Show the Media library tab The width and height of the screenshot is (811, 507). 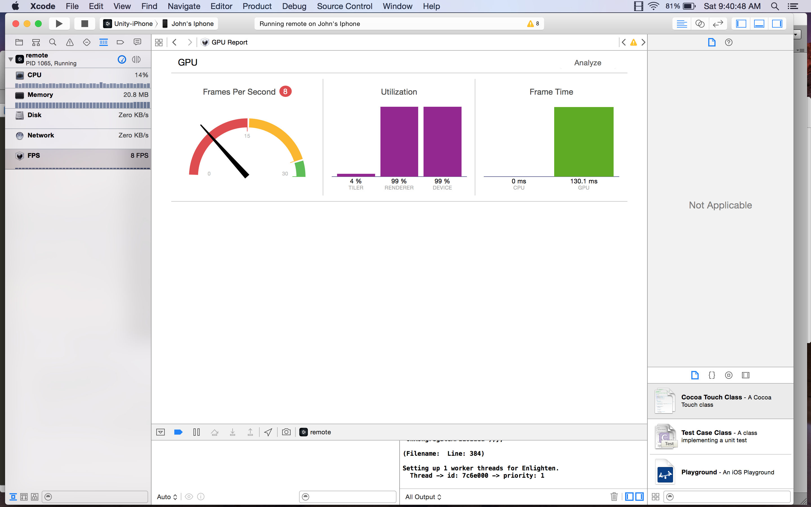[746, 375]
